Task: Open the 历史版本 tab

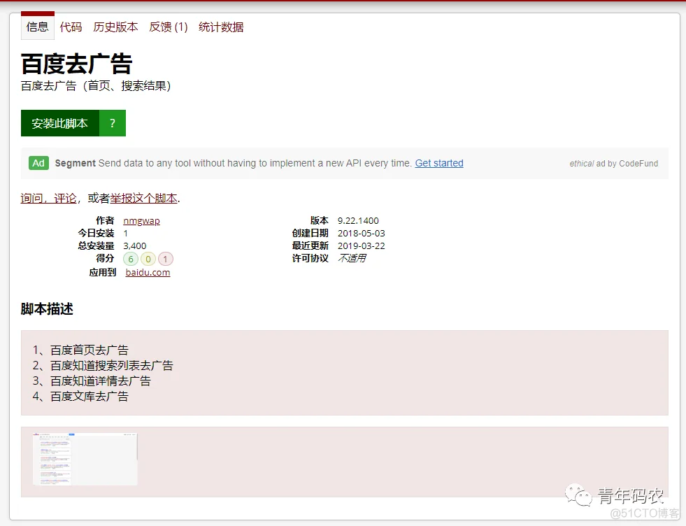Action: [115, 27]
